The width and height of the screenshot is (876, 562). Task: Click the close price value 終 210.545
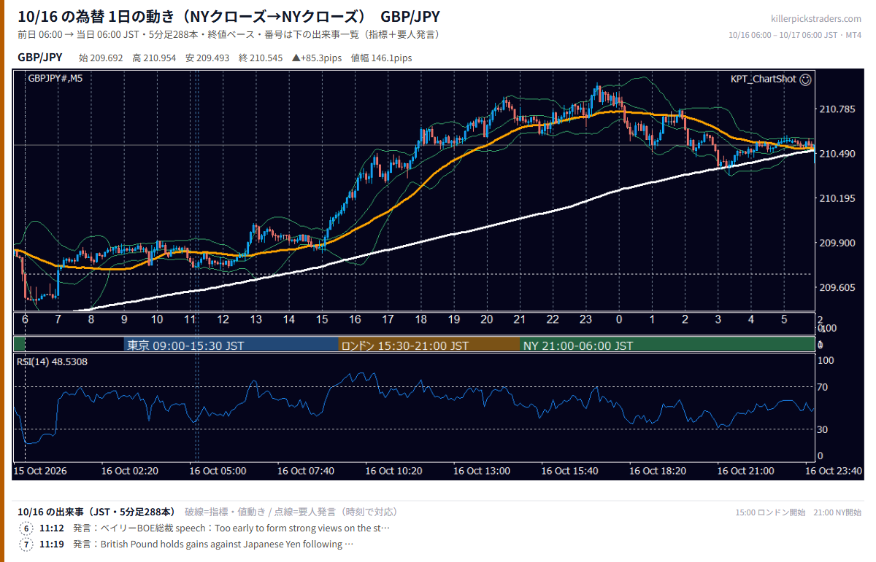tap(261, 58)
